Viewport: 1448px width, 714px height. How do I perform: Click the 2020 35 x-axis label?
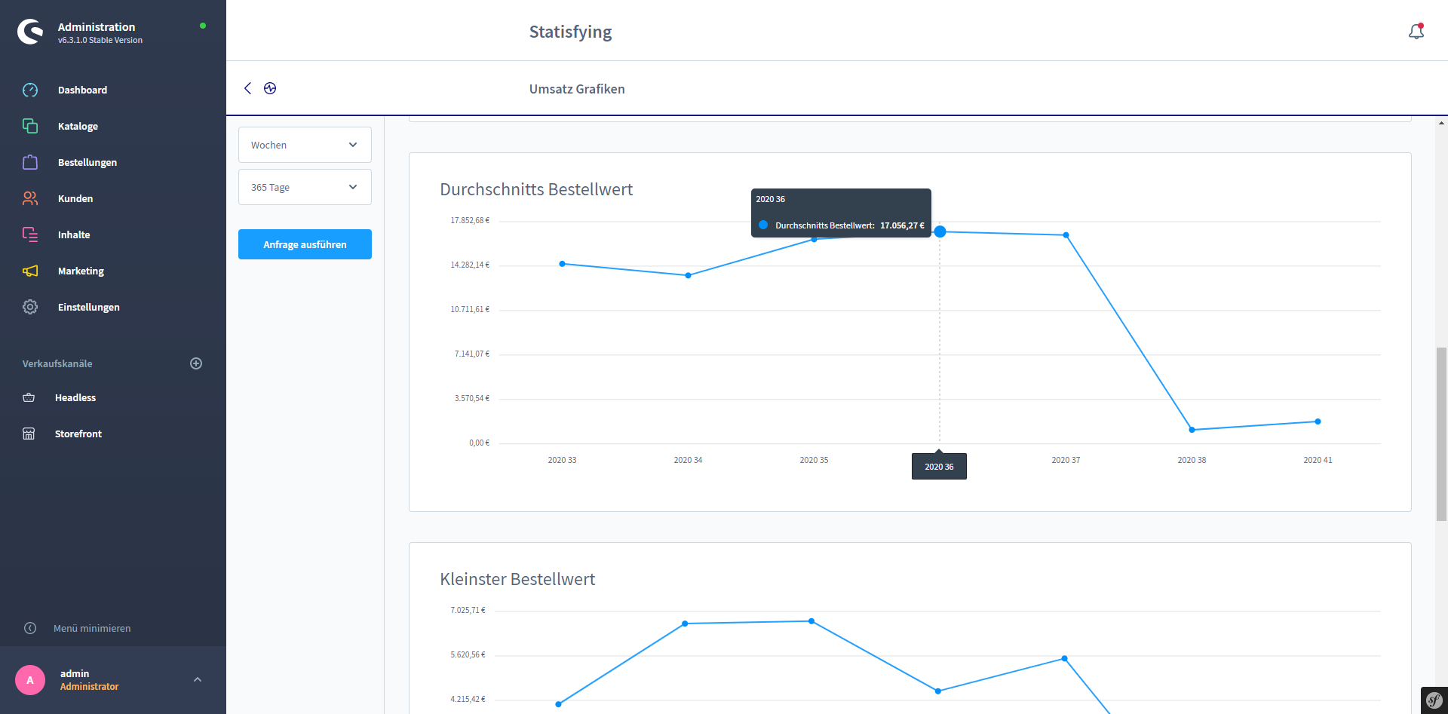pyautogui.click(x=814, y=460)
